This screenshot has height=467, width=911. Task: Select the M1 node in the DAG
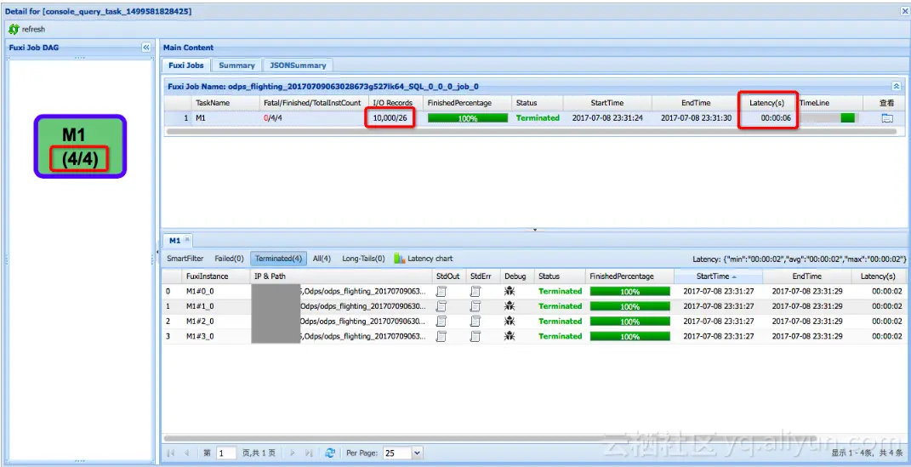point(80,145)
